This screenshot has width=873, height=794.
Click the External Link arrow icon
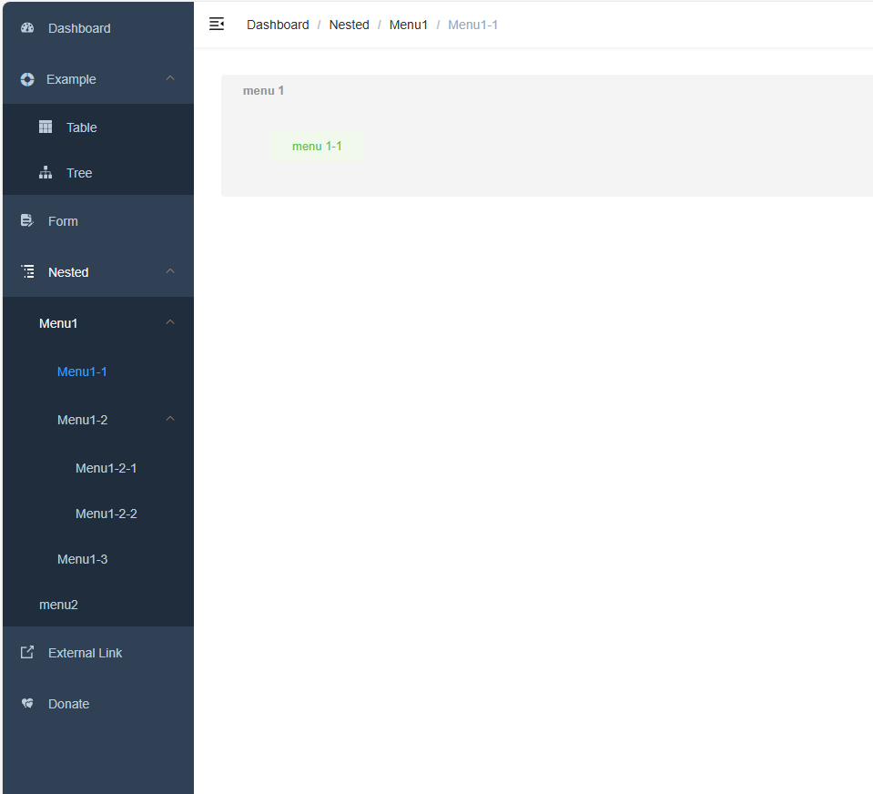pyautogui.click(x=27, y=653)
